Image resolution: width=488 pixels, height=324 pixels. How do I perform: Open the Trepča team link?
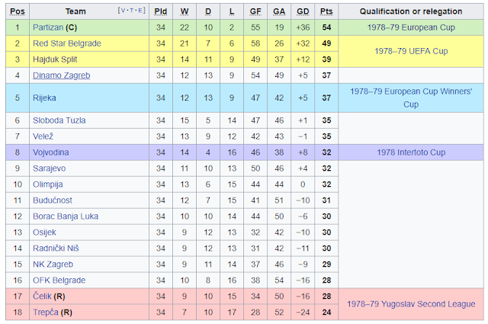pos(46,312)
